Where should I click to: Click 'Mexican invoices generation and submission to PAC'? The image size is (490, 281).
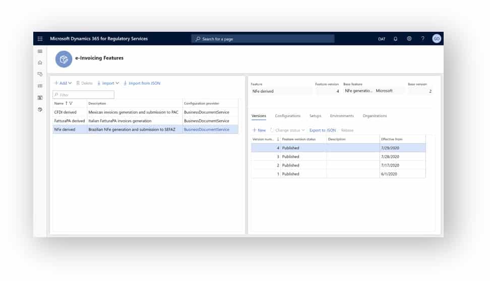coord(134,112)
